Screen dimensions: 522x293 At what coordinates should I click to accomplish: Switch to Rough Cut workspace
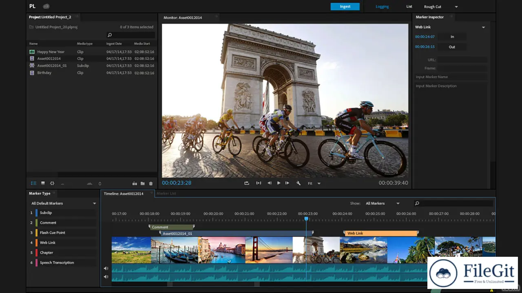(x=432, y=7)
